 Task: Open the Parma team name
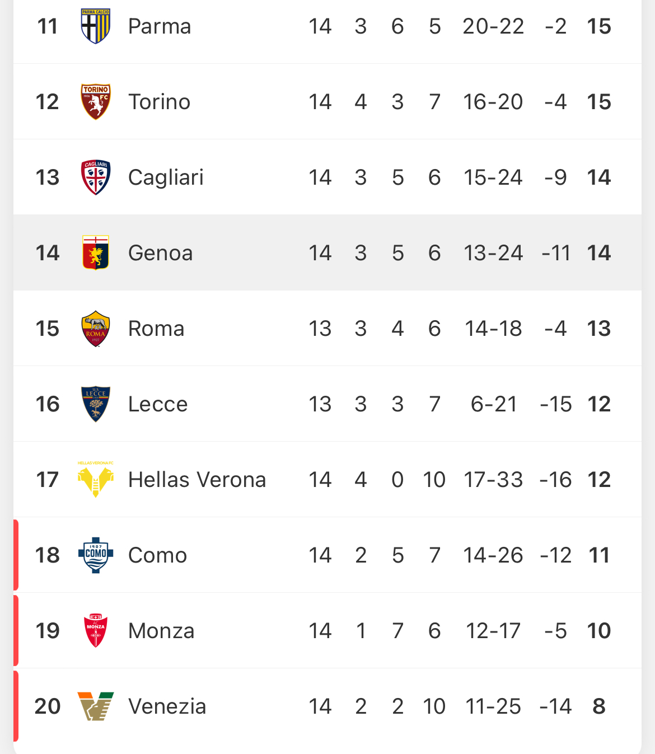pos(160,26)
